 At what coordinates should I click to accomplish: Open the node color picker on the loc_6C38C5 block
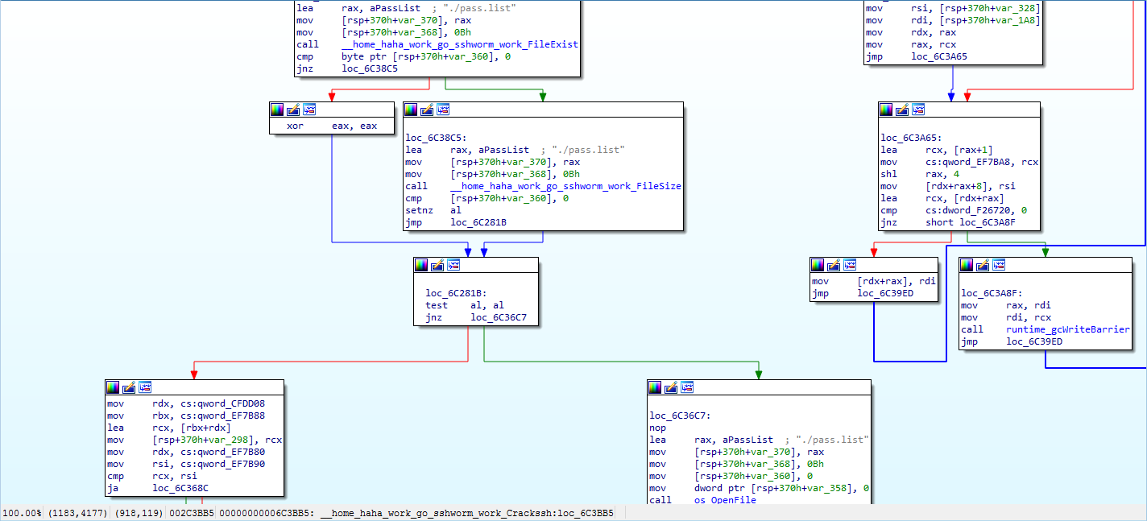point(411,110)
